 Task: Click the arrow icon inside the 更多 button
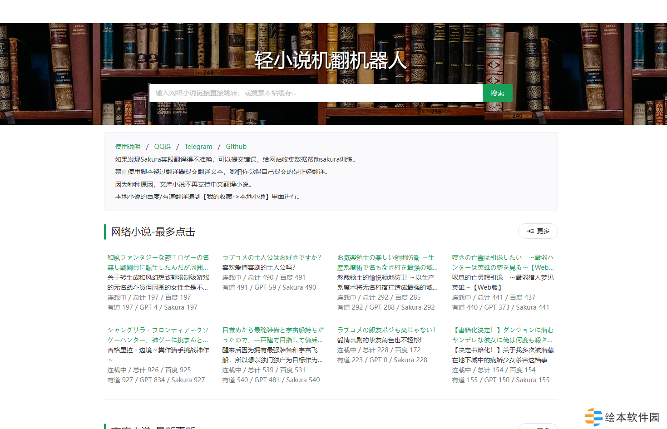(530, 231)
